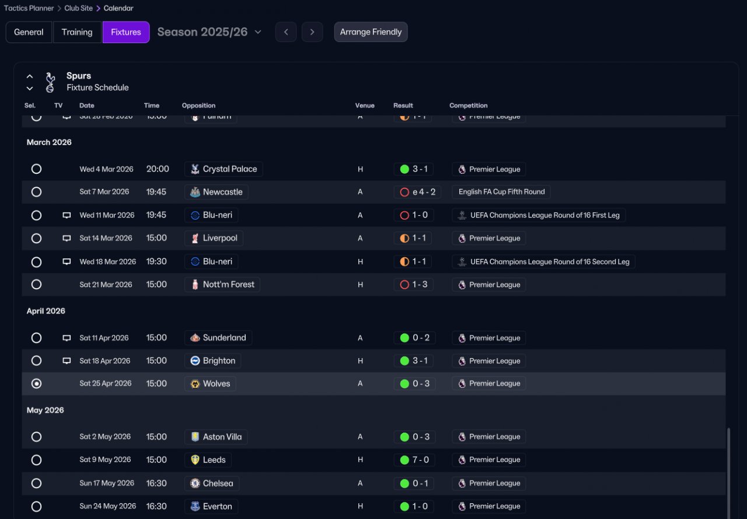Click the Leeds club crest
This screenshot has width=747, height=519.
pyautogui.click(x=195, y=460)
